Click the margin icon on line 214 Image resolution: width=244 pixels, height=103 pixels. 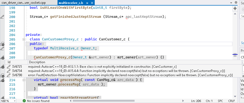click(2, 80)
